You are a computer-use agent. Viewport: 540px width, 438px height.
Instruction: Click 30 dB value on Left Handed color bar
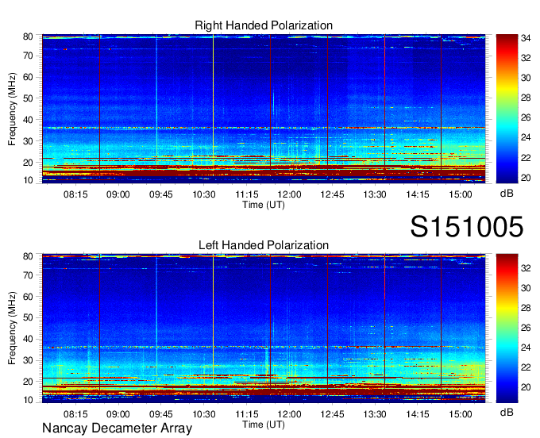(x=526, y=288)
